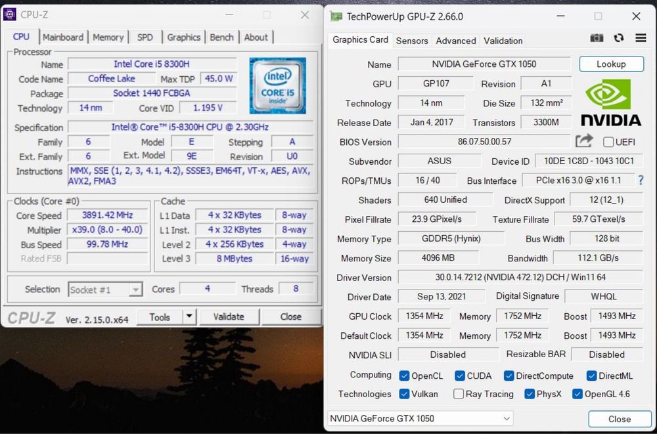Viewport: 657px width, 434px height.
Task: Click the CPU-Z title bar icon
Action: tap(10, 14)
